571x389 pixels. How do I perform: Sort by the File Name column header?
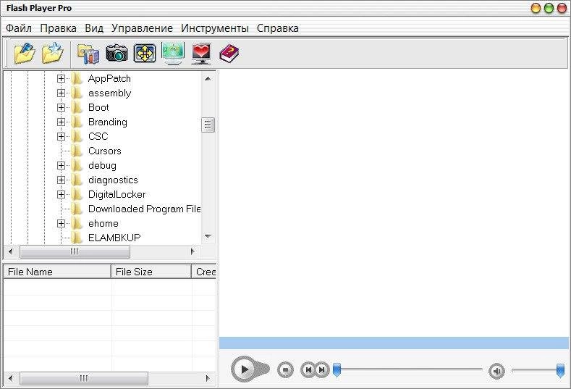tap(56, 272)
